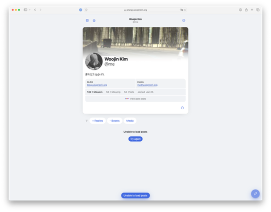Click Try again button
Image resolution: width=271 pixels, height=212 pixels.
point(135,139)
